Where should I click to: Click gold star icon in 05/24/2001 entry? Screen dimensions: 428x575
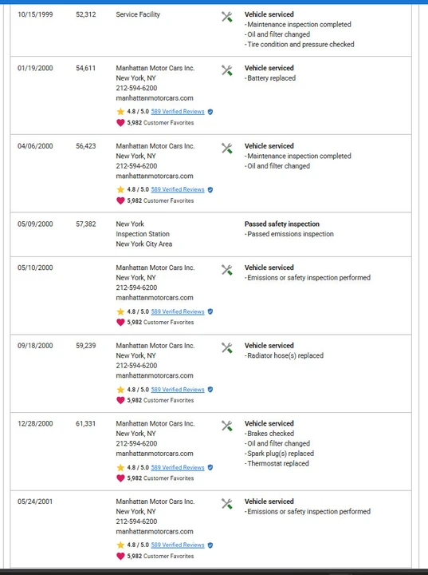(x=120, y=545)
